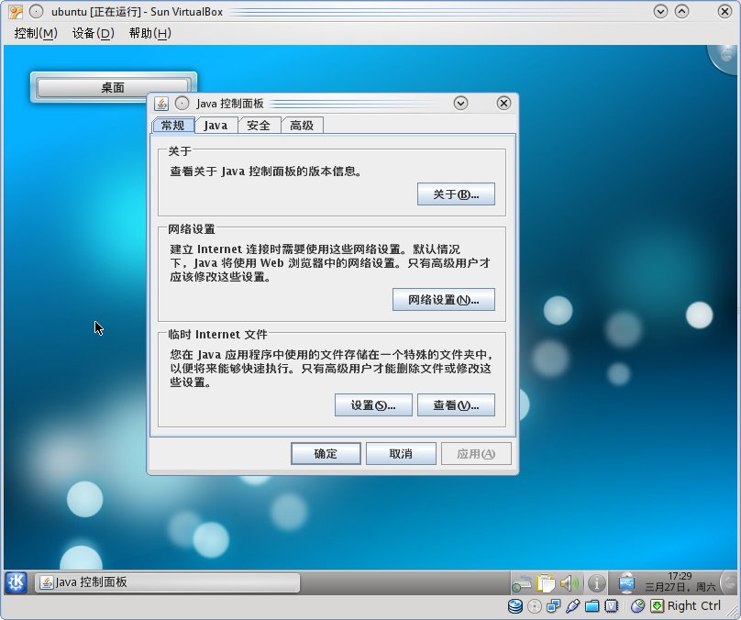Open the KDE application launcher menu
The height and width of the screenshot is (620, 741).
coord(16,582)
